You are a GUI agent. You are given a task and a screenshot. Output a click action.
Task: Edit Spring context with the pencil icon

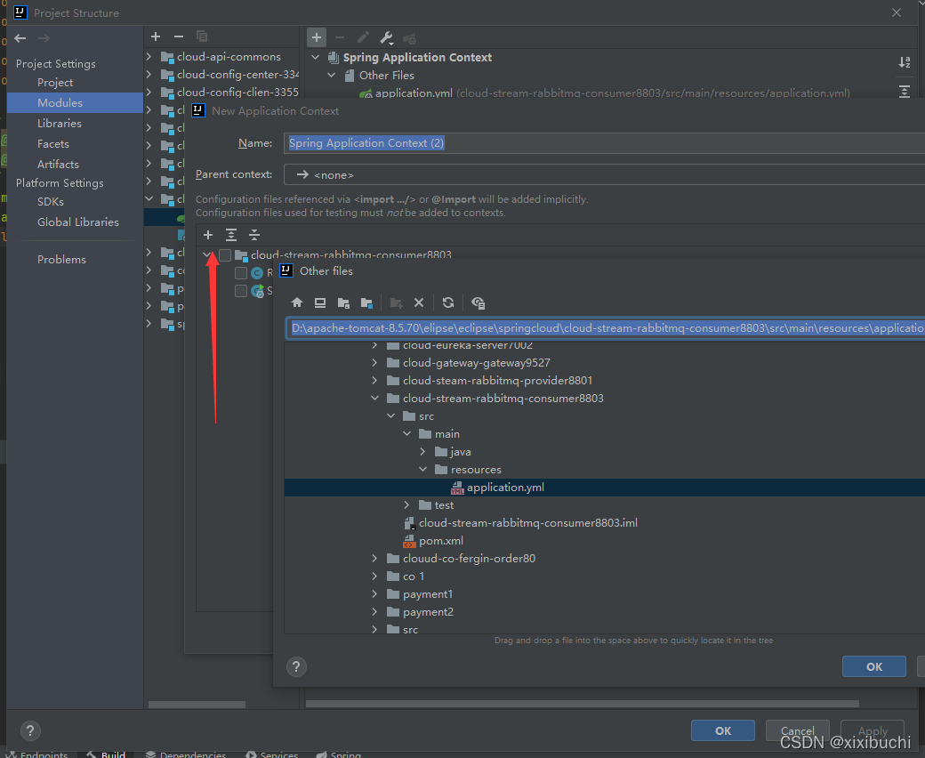(x=363, y=37)
